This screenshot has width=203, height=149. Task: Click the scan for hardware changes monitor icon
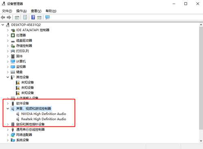(x=48, y=17)
